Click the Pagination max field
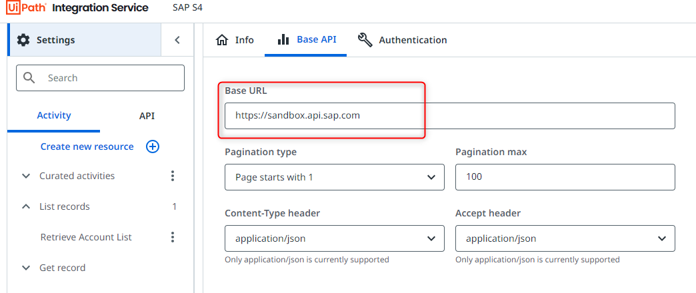 click(565, 177)
